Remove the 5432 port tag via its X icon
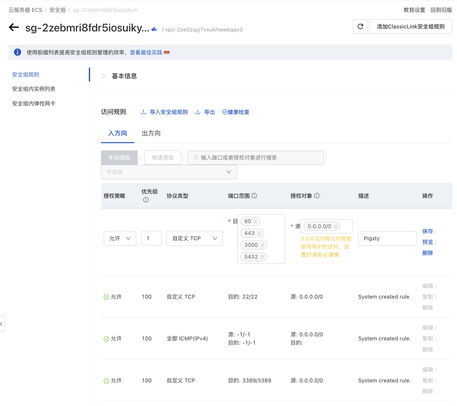This screenshot has height=406, width=457. pos(262,257)
